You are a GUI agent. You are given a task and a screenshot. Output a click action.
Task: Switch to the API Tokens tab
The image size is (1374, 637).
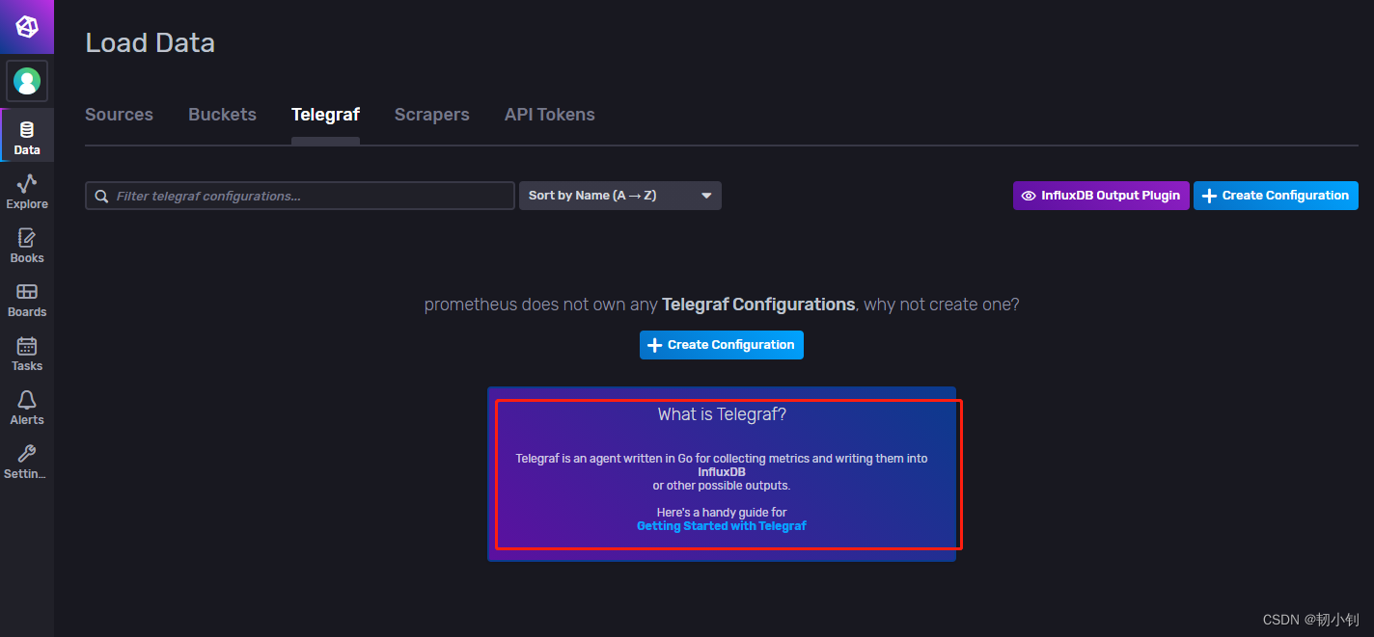(x=549, y=115)
